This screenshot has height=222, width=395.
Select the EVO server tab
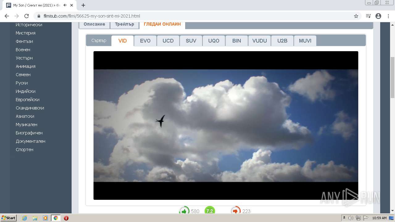145,41
